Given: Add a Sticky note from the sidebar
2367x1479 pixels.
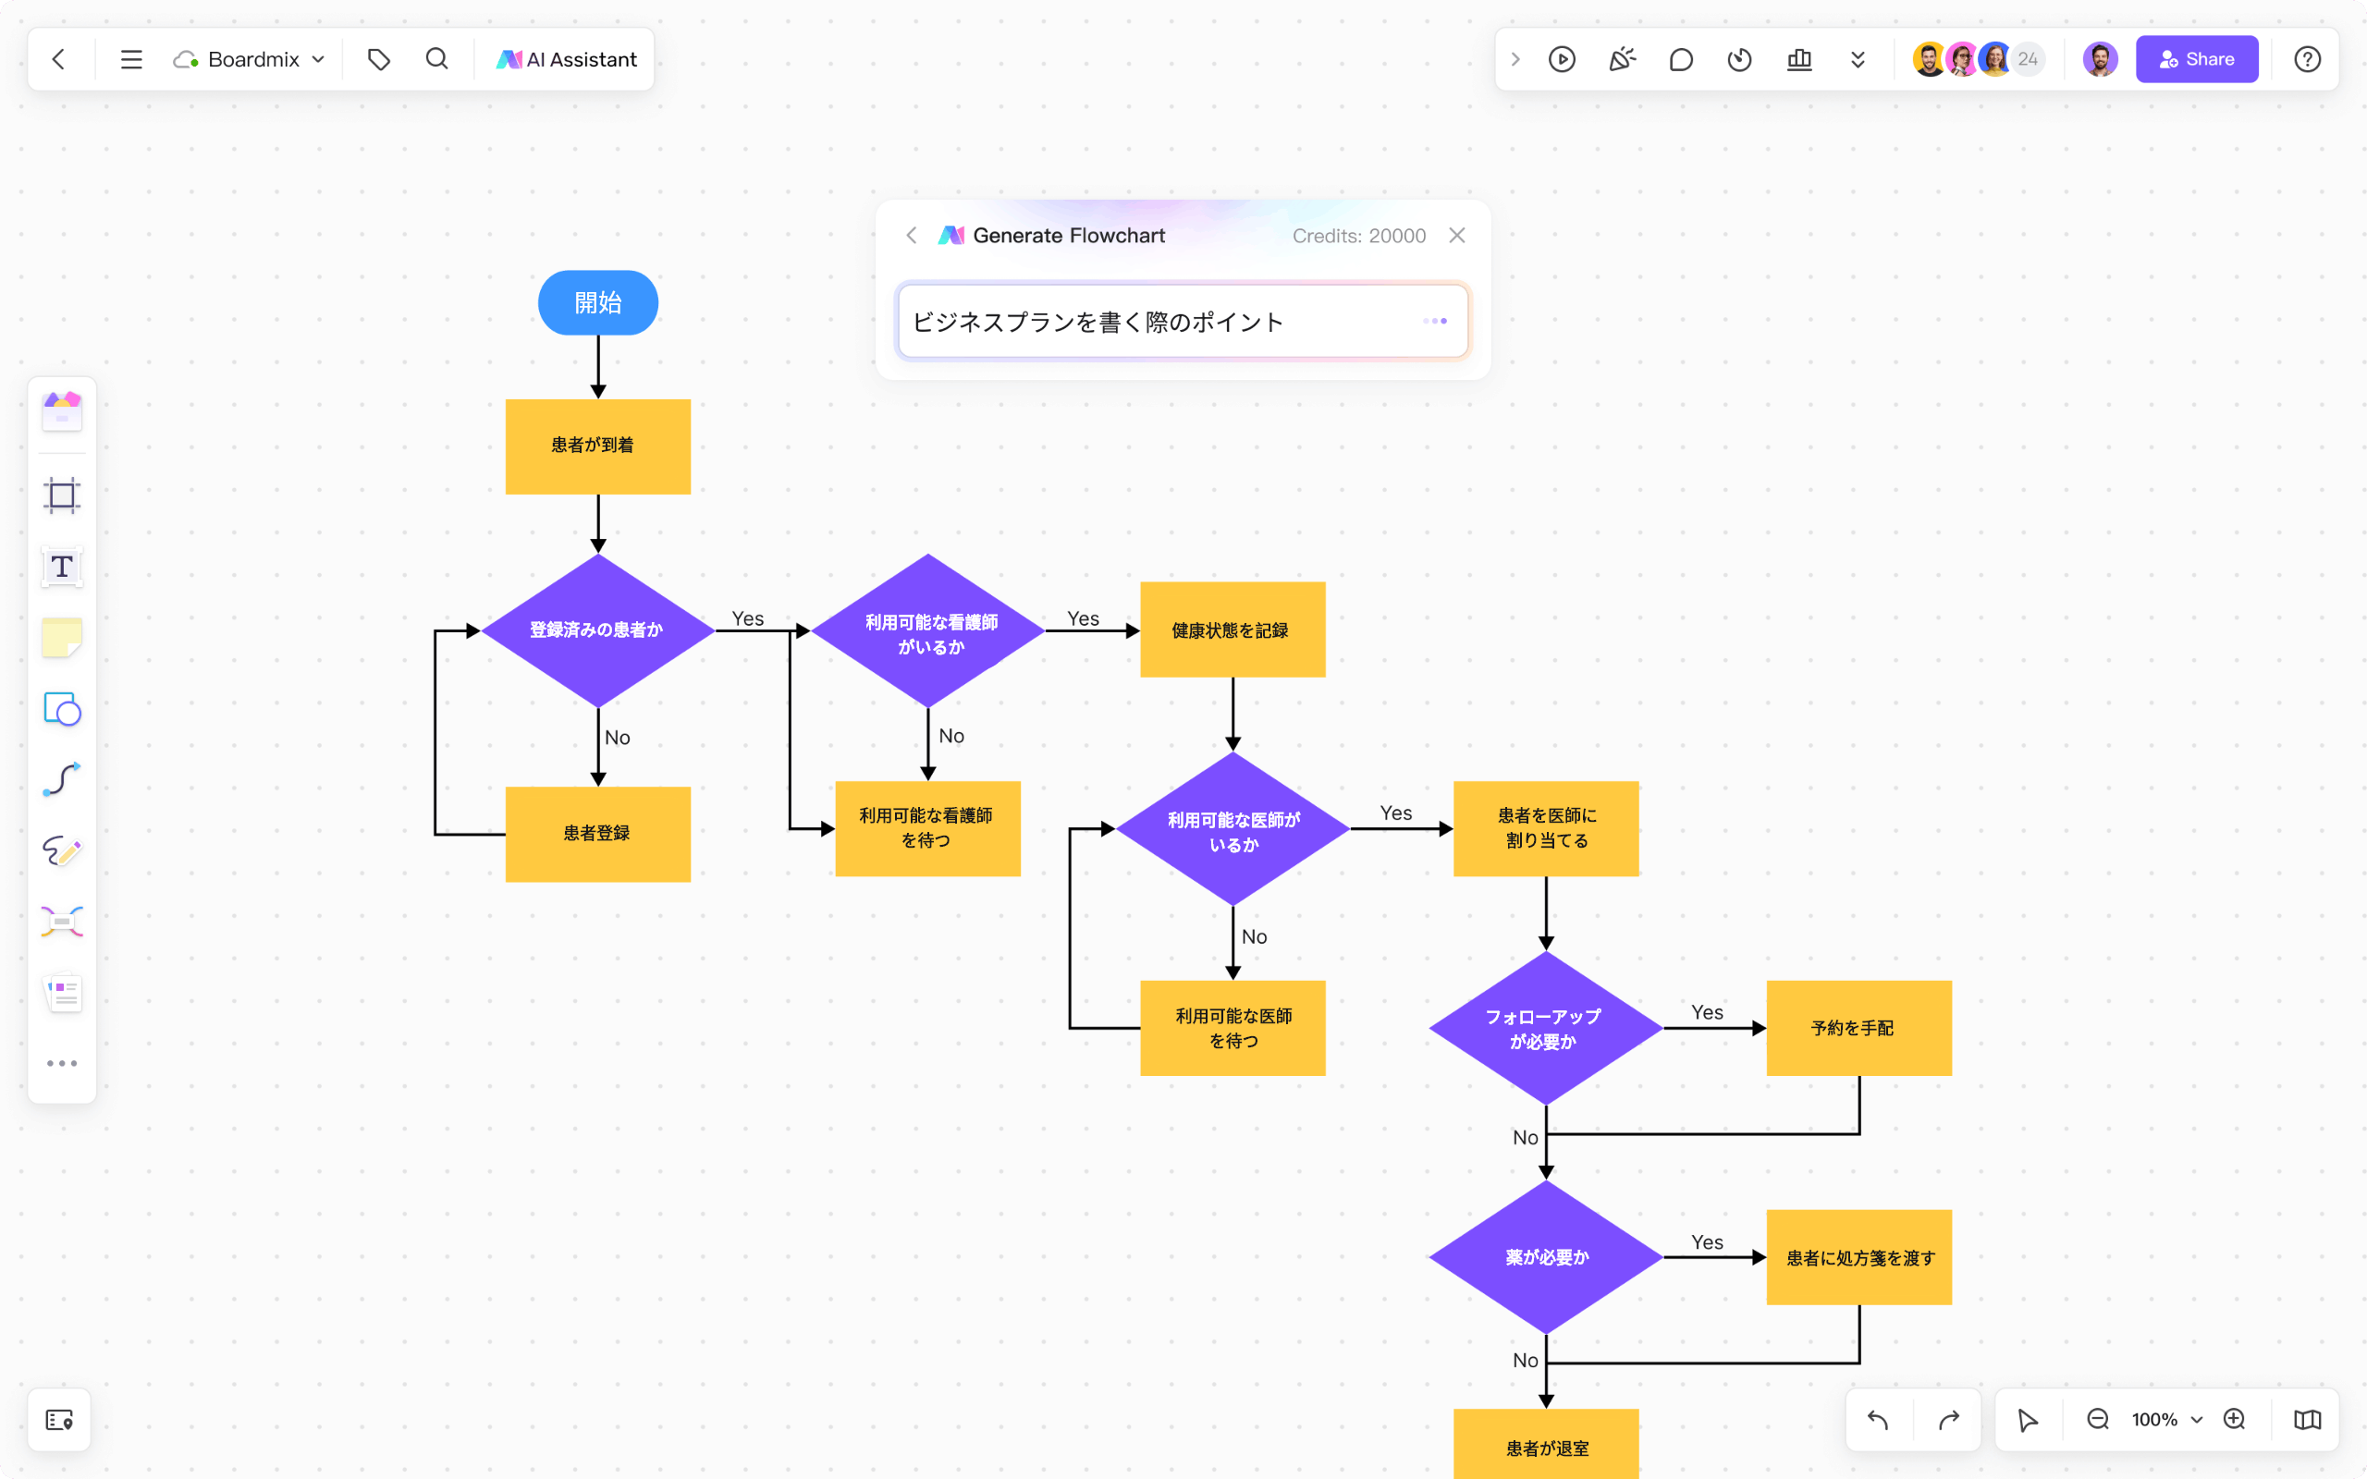Looking at the screenshot, I should (62, 638).
